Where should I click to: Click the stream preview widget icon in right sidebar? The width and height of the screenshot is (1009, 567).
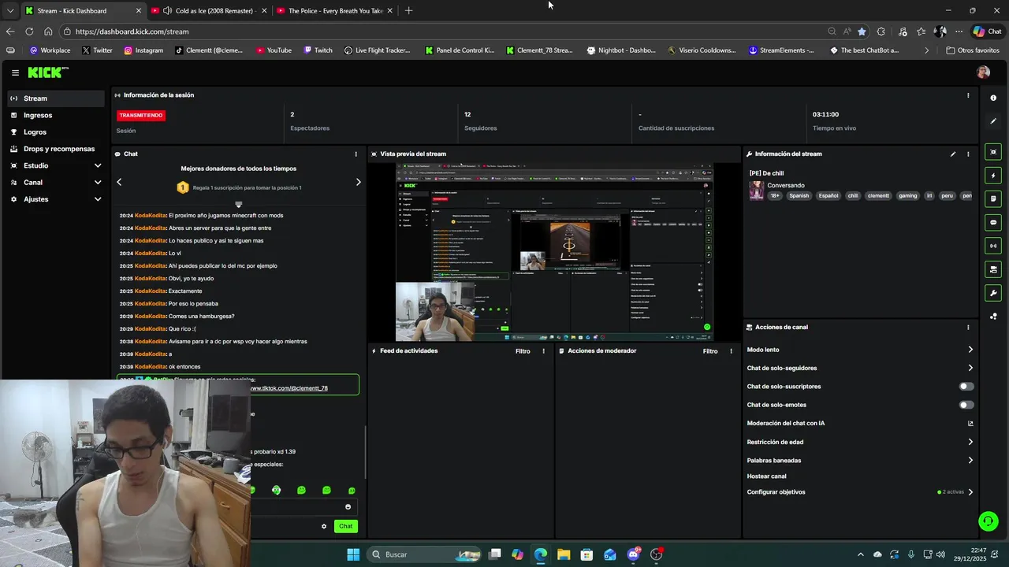993,152
